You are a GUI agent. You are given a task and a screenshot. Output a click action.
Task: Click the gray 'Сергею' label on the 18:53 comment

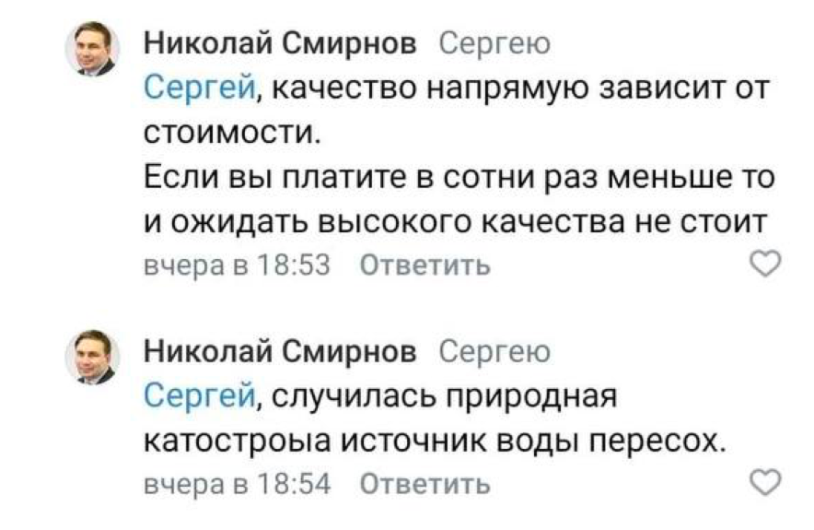495,43
